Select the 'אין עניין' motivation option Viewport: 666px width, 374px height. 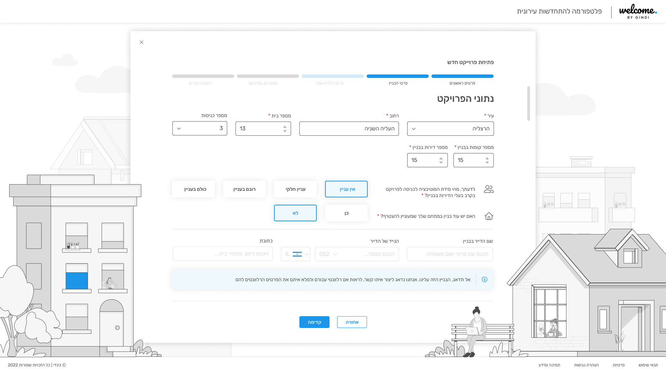click(x=346, y=189)
